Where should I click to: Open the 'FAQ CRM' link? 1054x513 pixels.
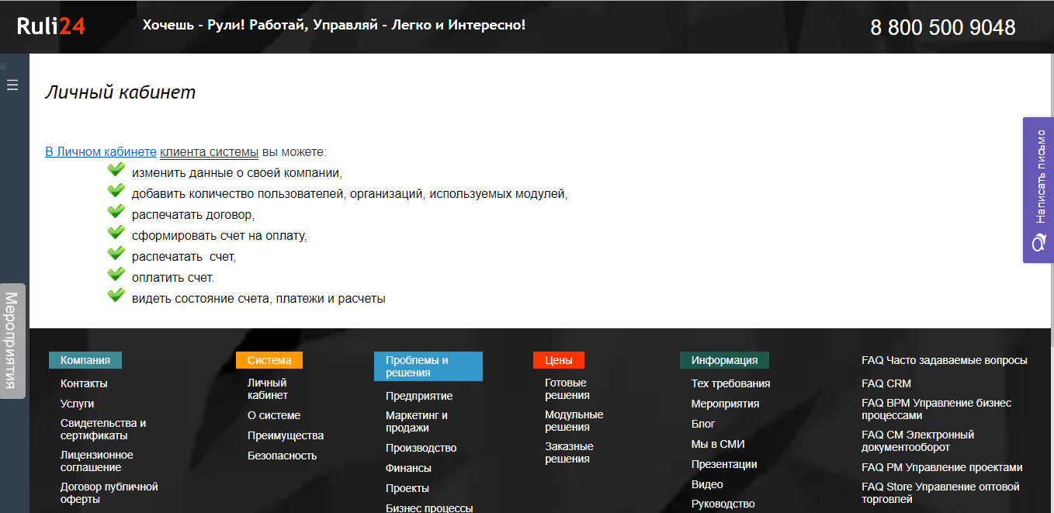pos(886,383)
